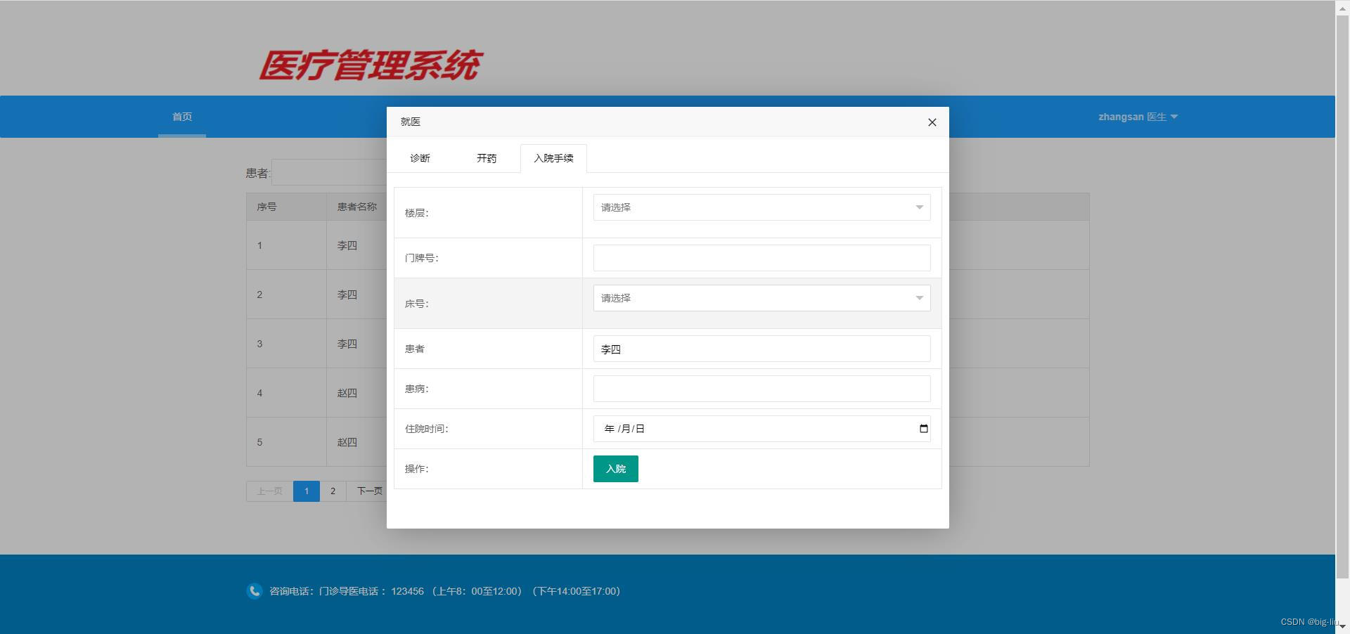Focus the 患病 input field

[x=761, y=389]
